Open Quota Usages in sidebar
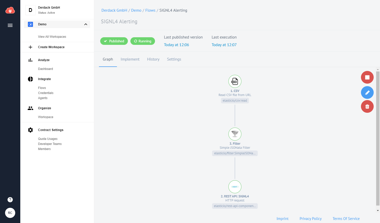This screenshot has width=380, height=223. tap(48, 139)
